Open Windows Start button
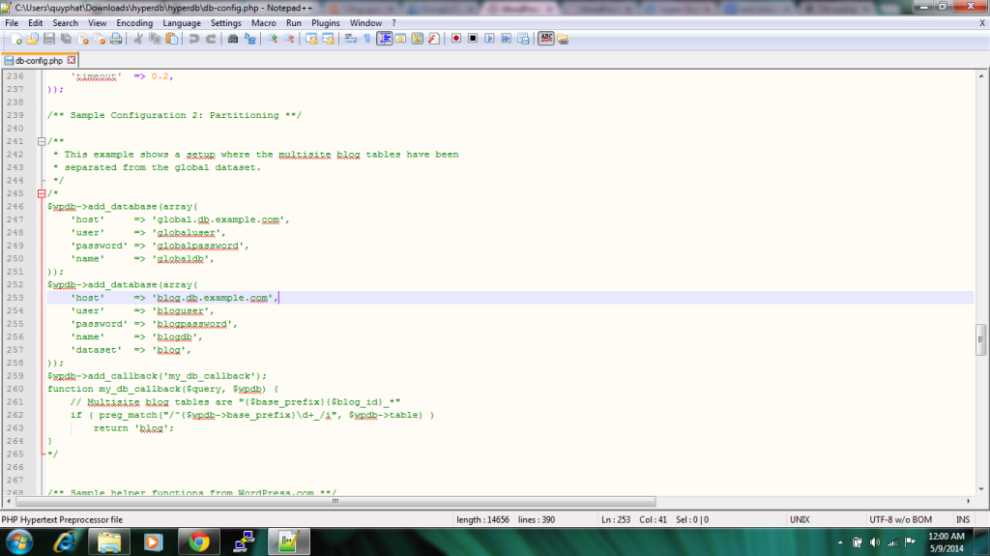Image resolution: width=990 pixels, height=556 pixels. [19, 542]
